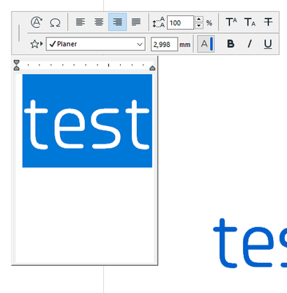The width and height of the screenshot is (287, 293).
Task: Increase line spacing with up arrow
Action: pyautogui.click(x=199, y=19)
